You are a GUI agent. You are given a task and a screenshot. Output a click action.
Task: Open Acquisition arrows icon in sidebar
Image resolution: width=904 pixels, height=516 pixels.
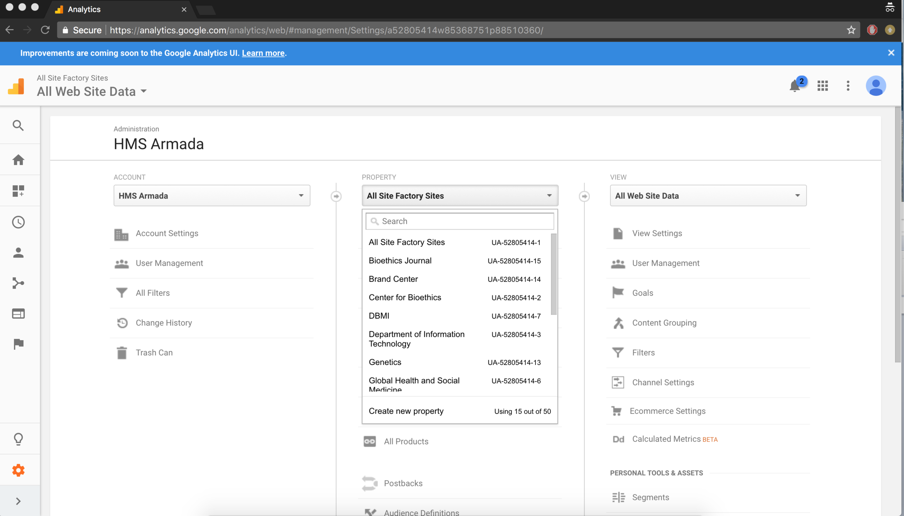coord(18,283)
